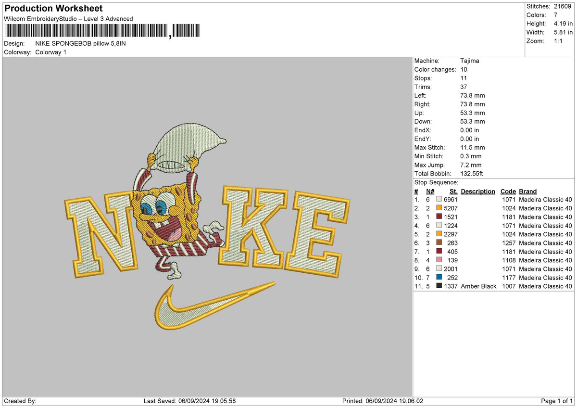The height and width of the screenshot is (408, 577).
Task: Click the black swatch in stop 11
Action: coord(439,286)
